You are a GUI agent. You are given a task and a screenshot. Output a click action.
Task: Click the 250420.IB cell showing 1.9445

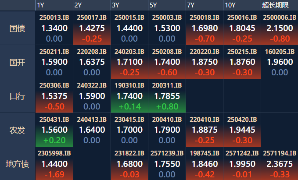tap(241, 130)
